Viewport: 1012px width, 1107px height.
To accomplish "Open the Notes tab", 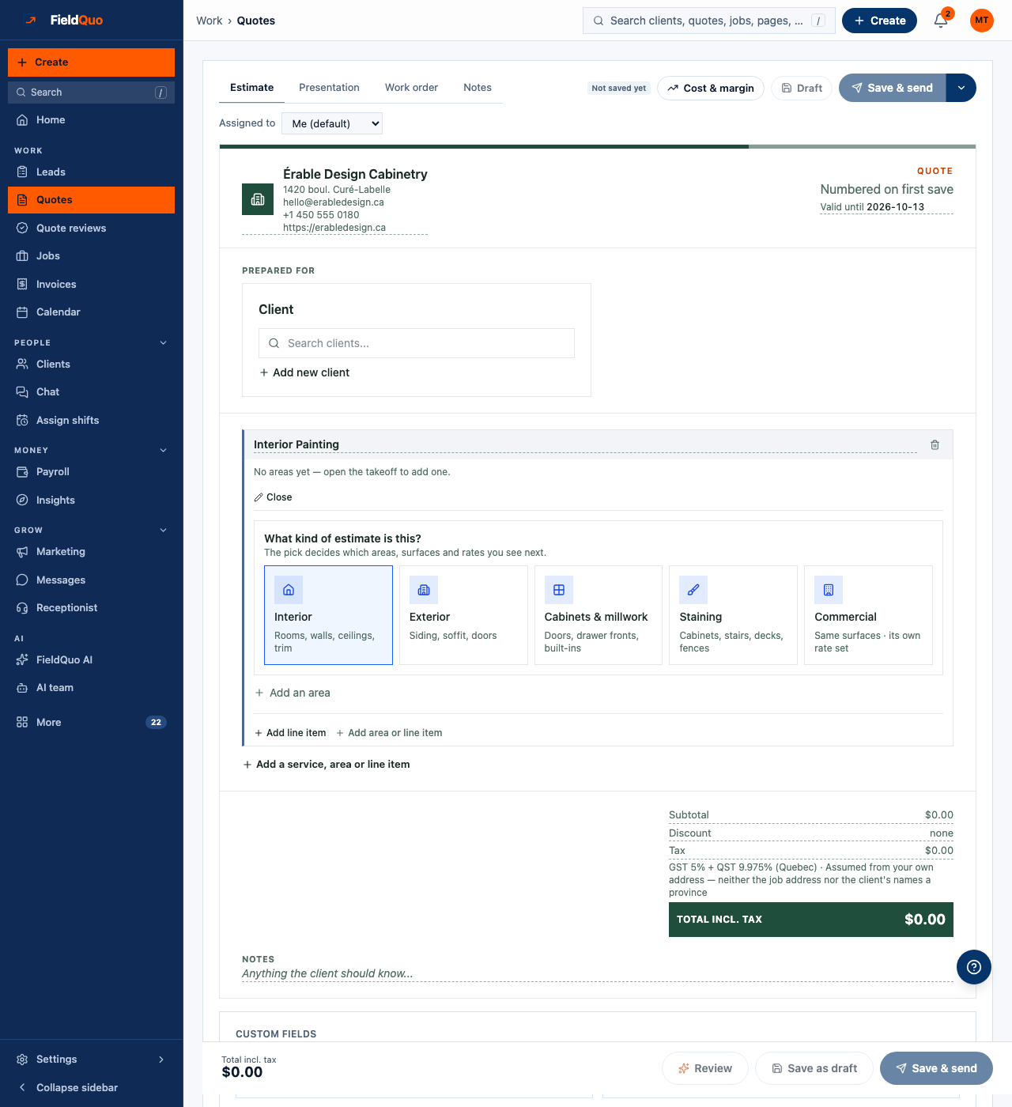I will (x=478, y=88).
